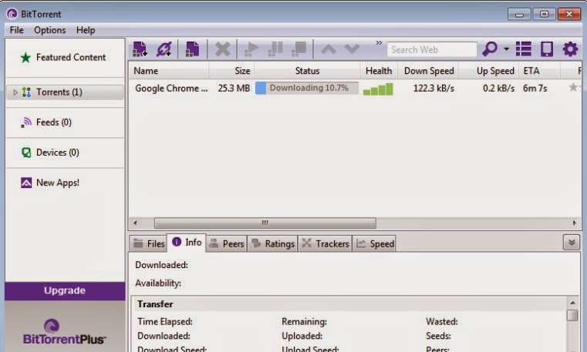This screenshot has height=352, width=587.
Task: Click the Remove torrent X icon
Action: [223, 49]
